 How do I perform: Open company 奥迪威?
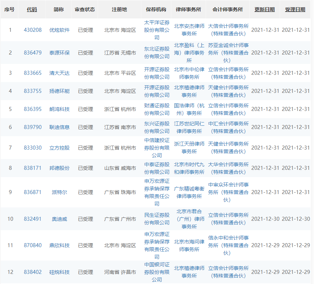(60, 219)
